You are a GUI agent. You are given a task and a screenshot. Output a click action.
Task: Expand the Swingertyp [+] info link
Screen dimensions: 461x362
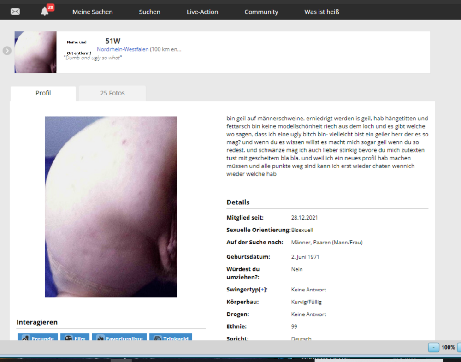262,290
